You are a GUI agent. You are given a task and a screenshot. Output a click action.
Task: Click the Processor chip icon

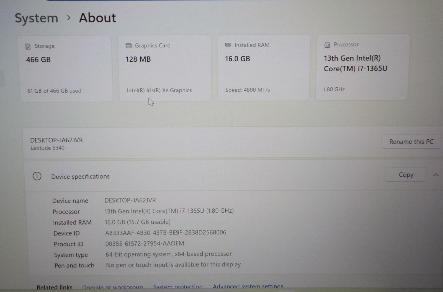tap(327, 45)
